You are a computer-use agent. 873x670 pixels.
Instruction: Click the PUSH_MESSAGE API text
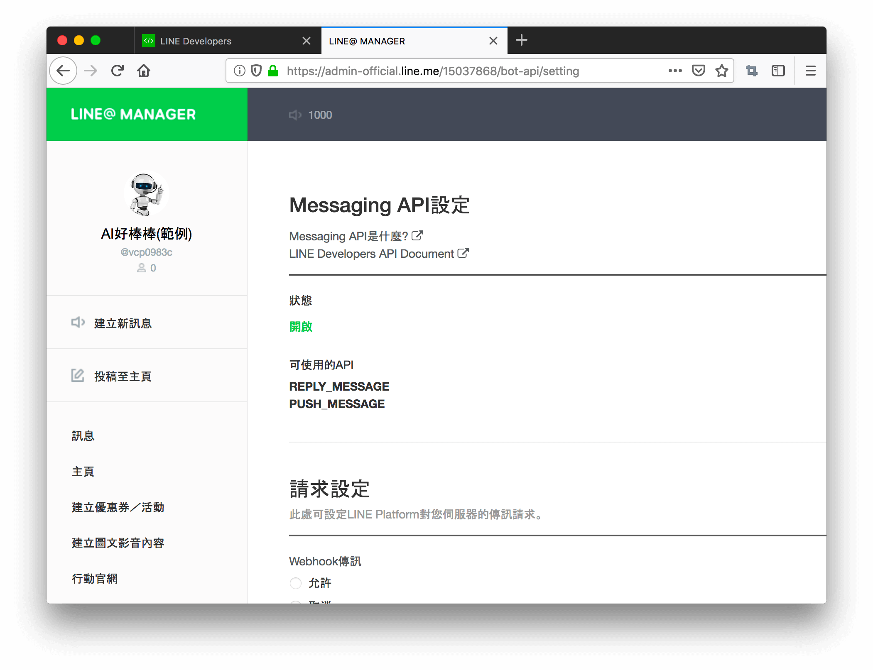tap(337, 404)
